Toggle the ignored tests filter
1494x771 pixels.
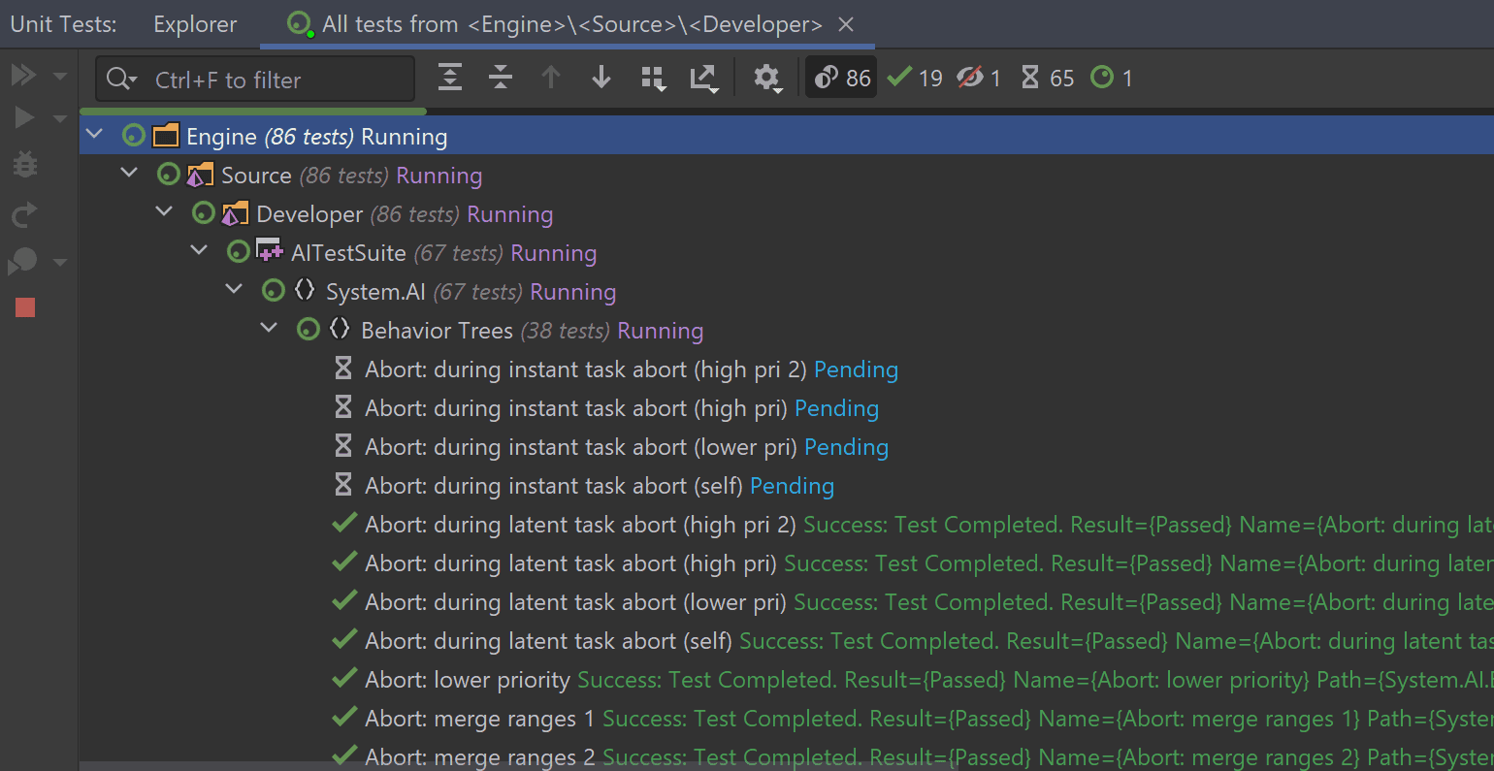[977, 78]
